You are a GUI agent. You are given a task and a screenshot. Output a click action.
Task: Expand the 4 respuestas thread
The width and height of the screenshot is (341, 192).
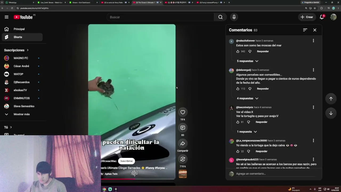[x=247, y=98]
